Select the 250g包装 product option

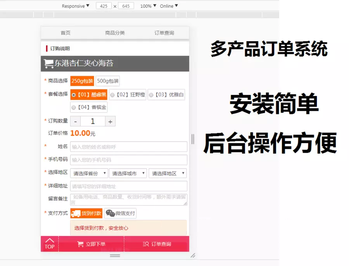click(82, 81)
